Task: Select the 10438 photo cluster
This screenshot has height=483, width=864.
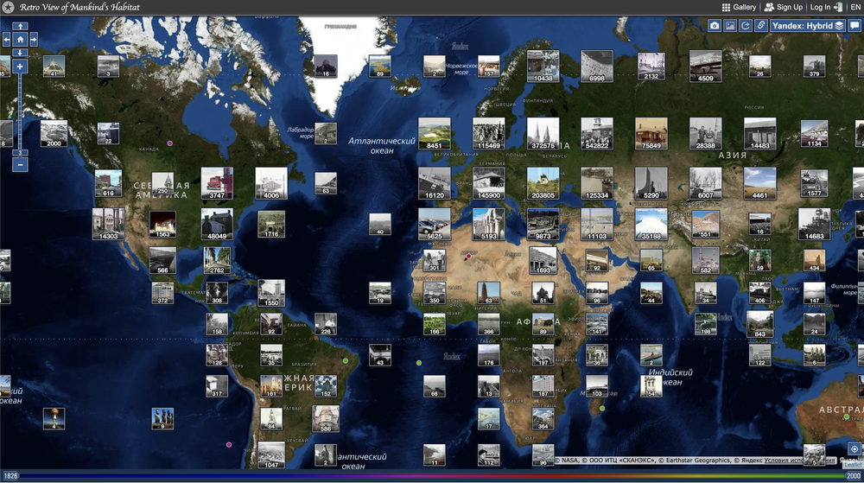Action: click(x=543, y=66)
